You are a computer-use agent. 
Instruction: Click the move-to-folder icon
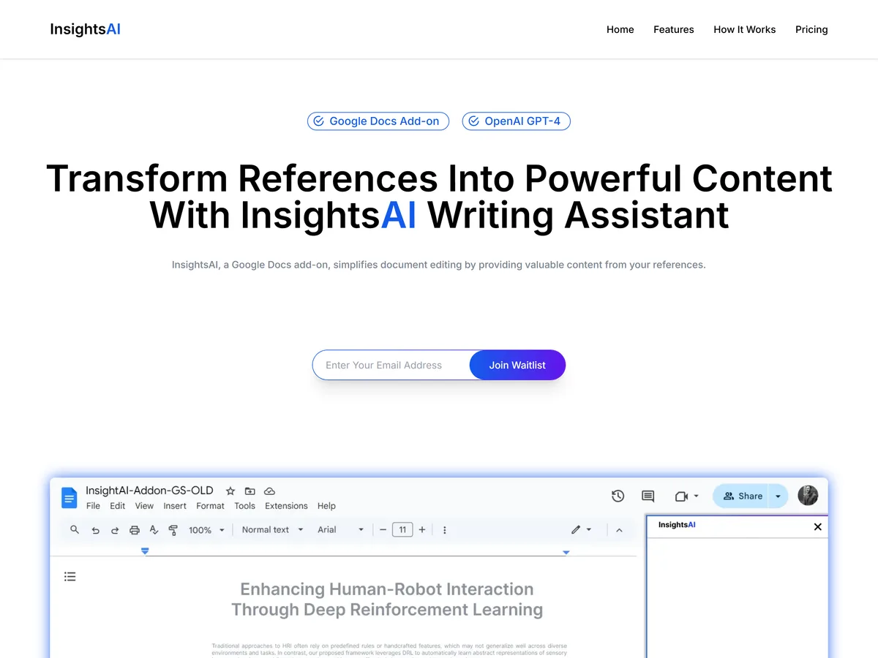click(249, 491)
